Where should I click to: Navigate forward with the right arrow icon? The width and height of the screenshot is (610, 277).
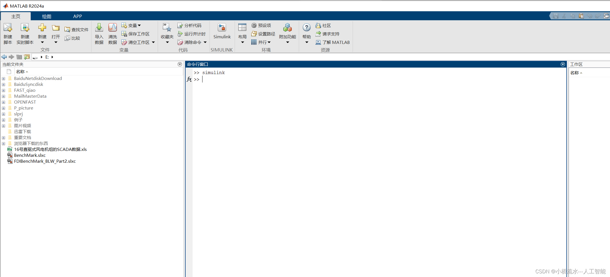12,57
